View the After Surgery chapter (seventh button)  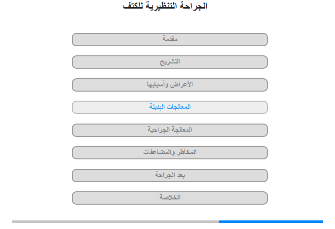[170, 176]
